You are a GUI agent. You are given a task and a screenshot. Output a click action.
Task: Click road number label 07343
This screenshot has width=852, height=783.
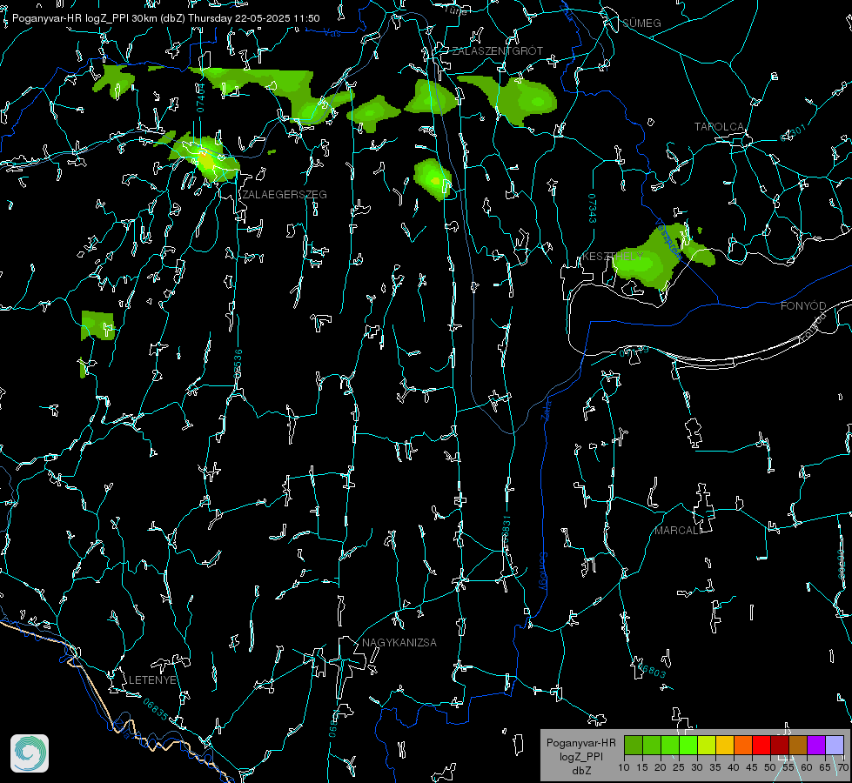593,208
